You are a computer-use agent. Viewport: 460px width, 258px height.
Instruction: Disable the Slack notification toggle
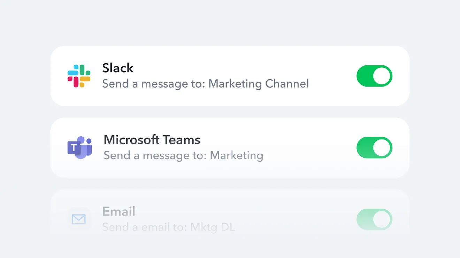coord(374,76)
